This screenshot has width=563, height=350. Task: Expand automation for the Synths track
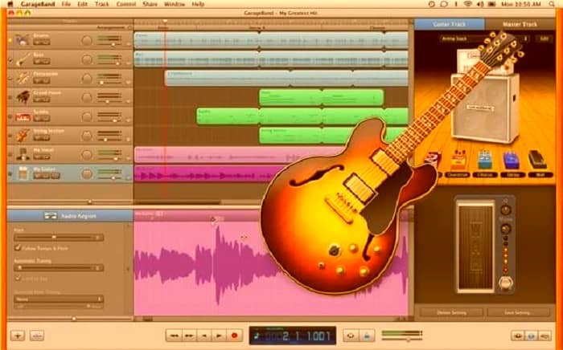[128, 121]
